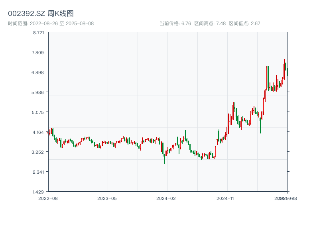This screenshot has height=239, width=319.
Task: Select the 时间范围 date range text
Action: [x=51, y=24]
